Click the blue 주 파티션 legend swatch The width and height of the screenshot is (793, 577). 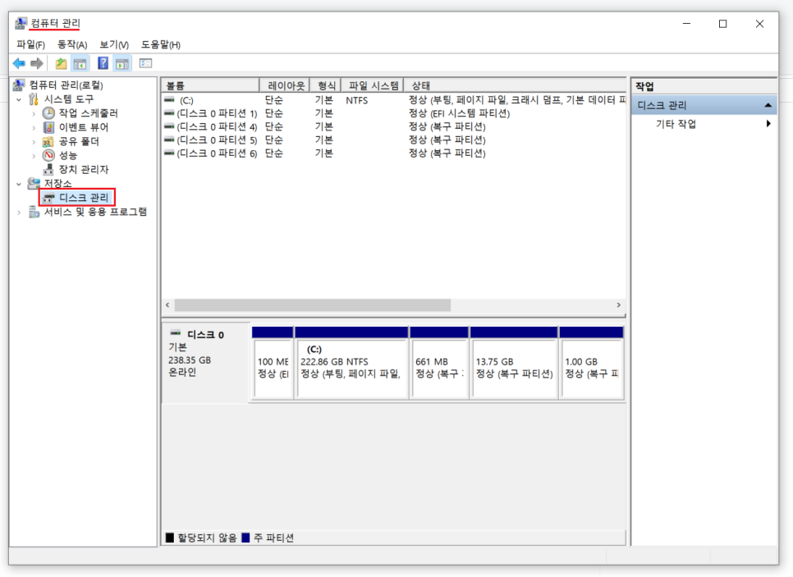(x=245, y=537)
